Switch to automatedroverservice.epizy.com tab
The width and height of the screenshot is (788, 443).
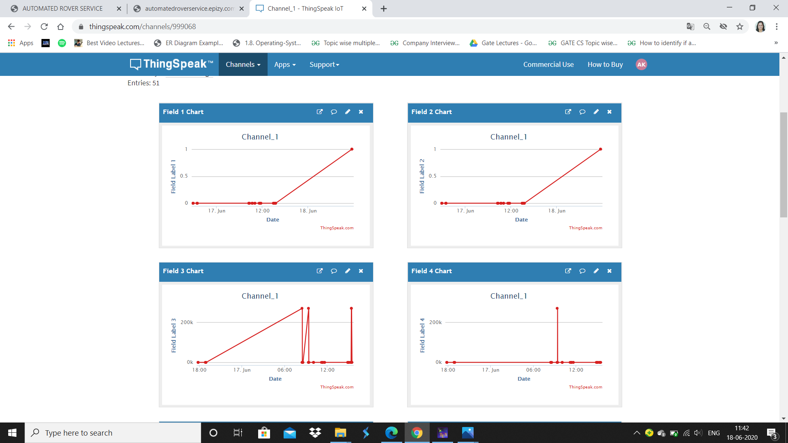pos(189,9)
